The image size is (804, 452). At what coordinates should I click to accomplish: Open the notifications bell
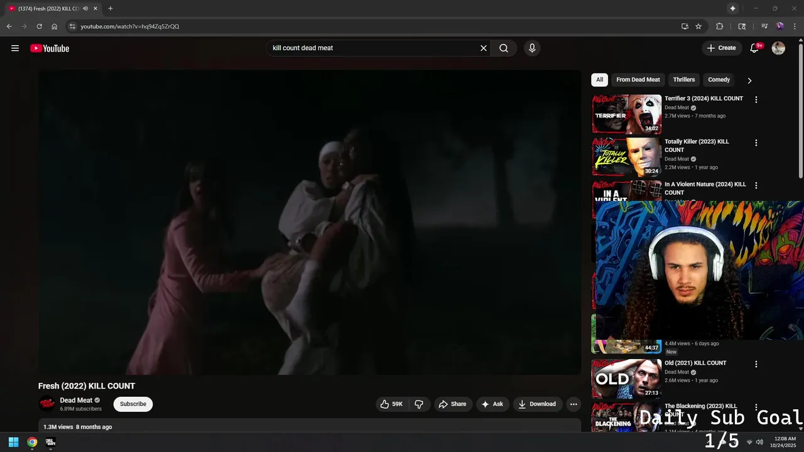click(755, 48)
